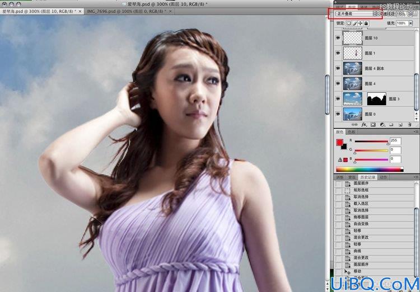Add a layer mask using the footer icon
The image size is (420, 292).
point(373,125)
